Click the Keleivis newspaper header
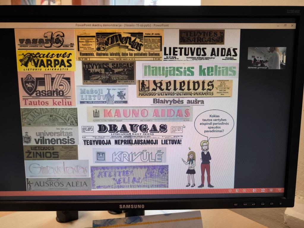This screenshot has width=304, height=228. 184,88
